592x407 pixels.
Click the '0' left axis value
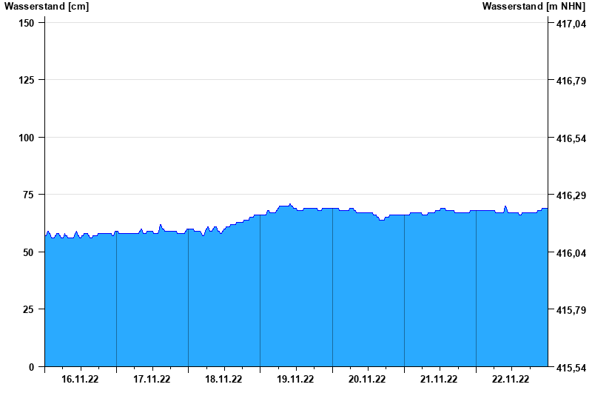click(x=31, y=367)
